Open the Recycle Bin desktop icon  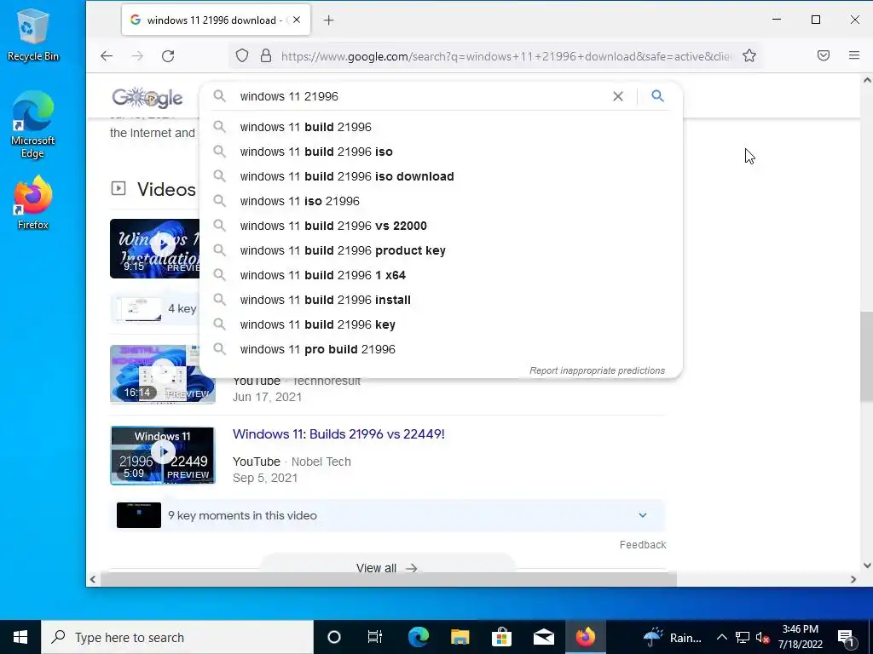(33, 36)
